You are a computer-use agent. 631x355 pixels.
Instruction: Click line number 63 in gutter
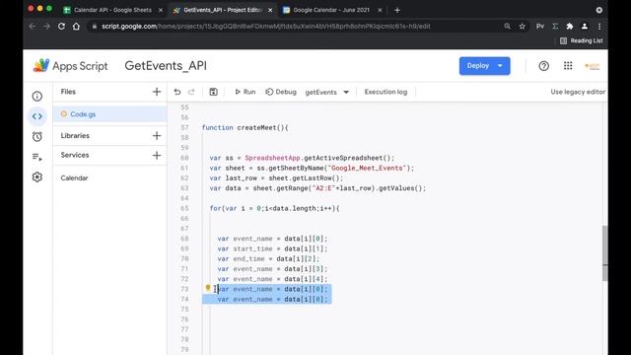click(x=184, y=188)
